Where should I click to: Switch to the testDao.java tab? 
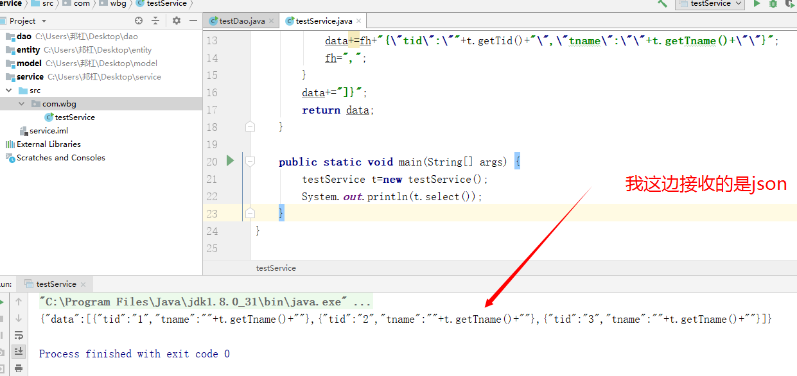click(241, 21)
